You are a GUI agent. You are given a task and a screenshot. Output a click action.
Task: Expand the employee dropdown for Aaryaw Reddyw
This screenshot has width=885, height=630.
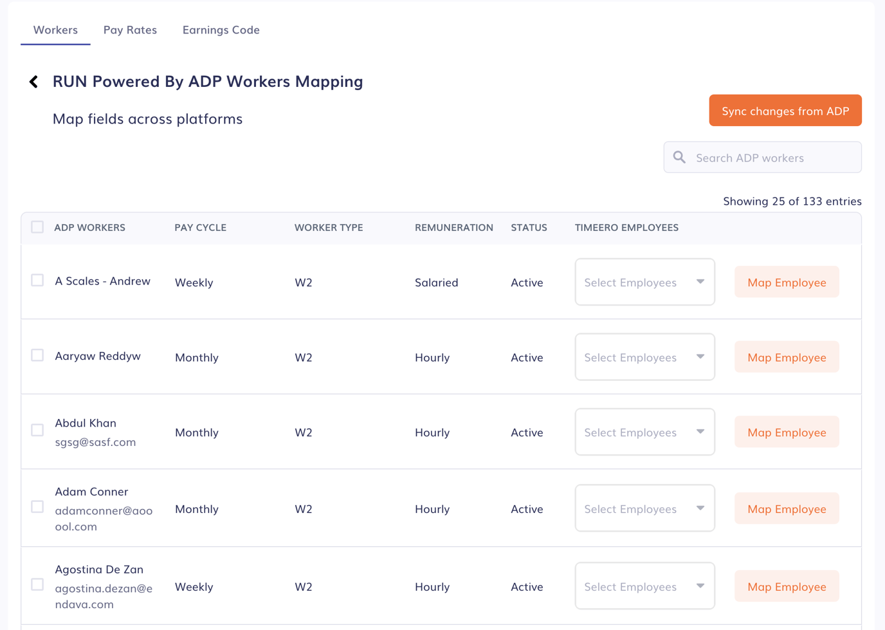pyautogui.click(x=644, y=357)
